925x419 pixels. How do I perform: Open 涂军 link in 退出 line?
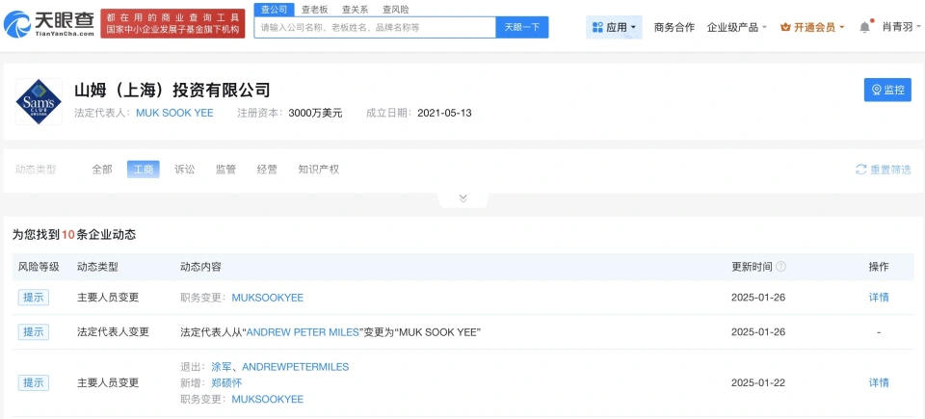222,366
